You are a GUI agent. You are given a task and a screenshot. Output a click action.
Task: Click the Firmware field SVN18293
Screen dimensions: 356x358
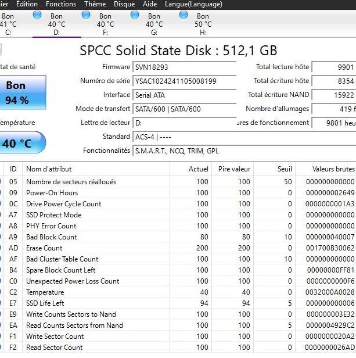pyautogui.click(x=185, y=67)
